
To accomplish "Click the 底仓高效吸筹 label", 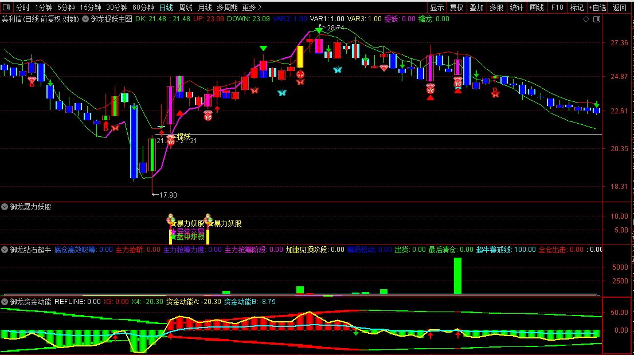I will (83, 250).
